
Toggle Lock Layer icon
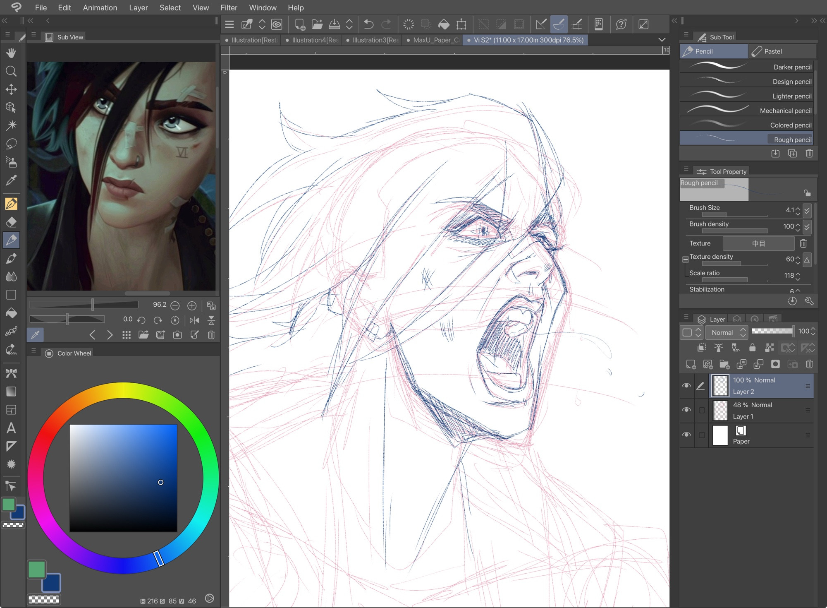pyautogui.click(x=752, y=348)
